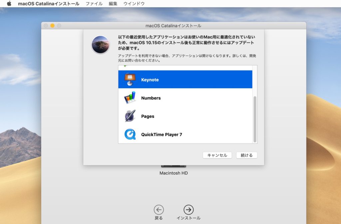Open the macOS Catalinaインストール app menu
Viewport: 341px width, 224px height.
[49, 4]
